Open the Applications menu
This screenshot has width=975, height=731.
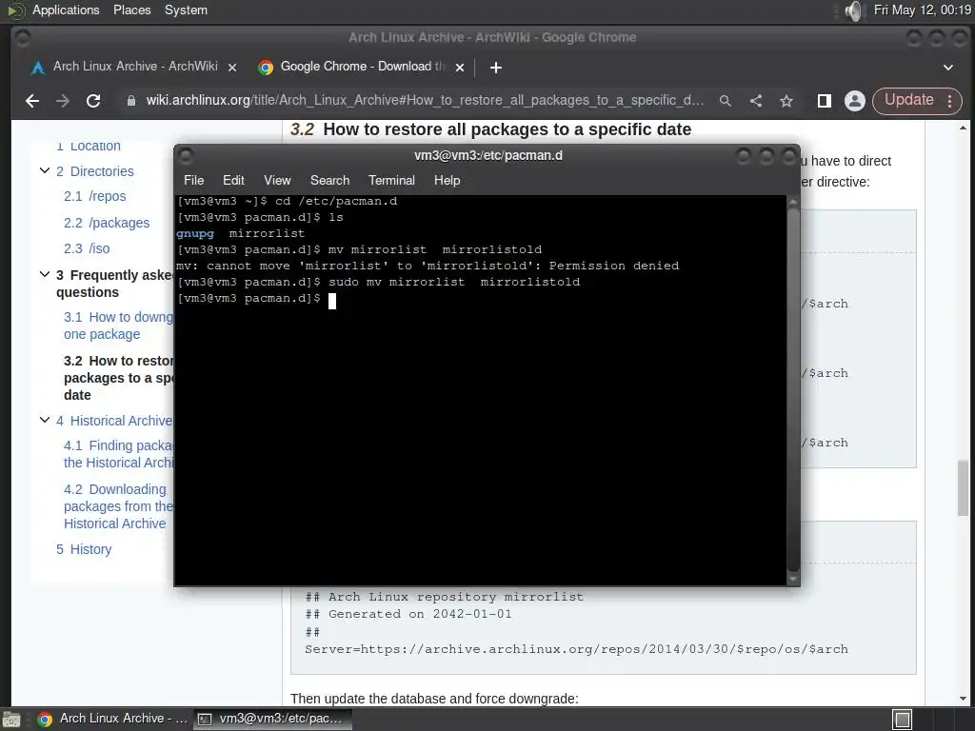(66, 10)
